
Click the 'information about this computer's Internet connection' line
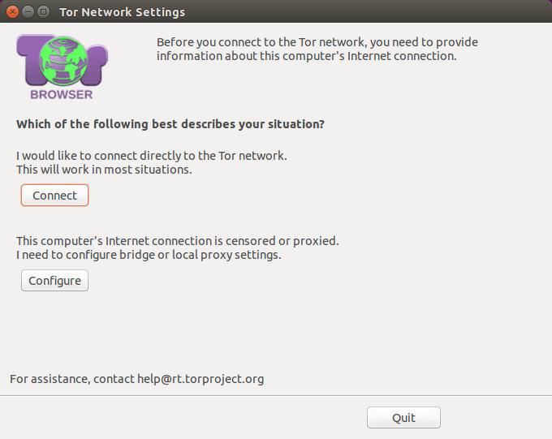click(x=307, y=56)
